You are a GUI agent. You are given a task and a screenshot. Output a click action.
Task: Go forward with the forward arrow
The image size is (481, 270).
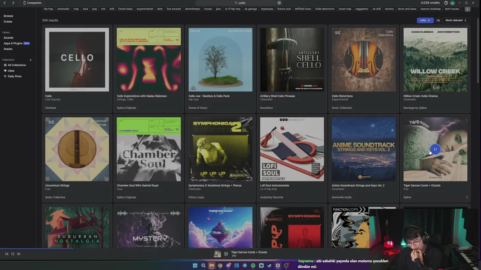[x=13, y=3]
